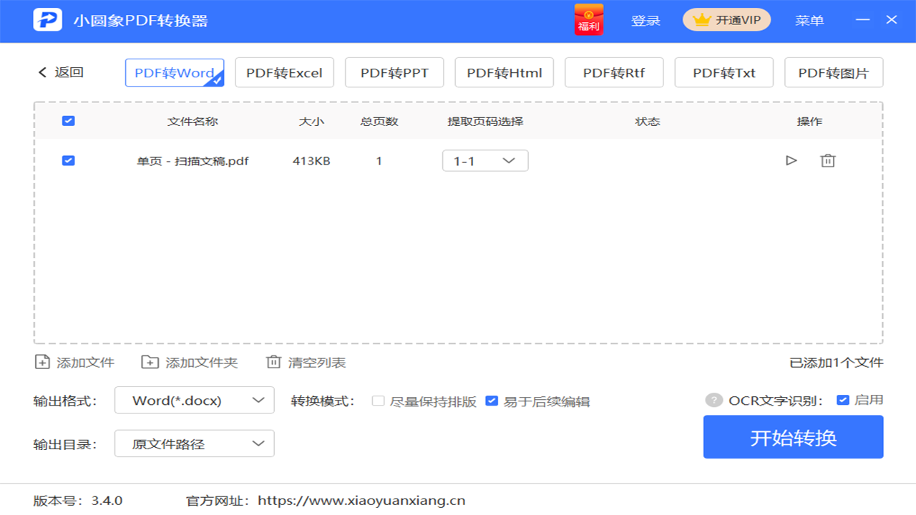Expand the 原文件路径 output directory dropdown
Image resolution: width=916 pixels, height=515 pixels.
[x=194, y=443]
